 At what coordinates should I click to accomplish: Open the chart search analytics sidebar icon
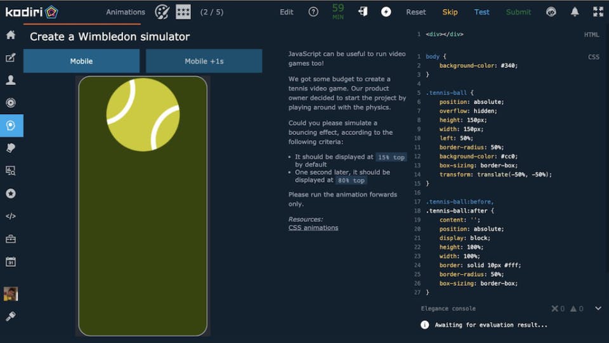11,171
